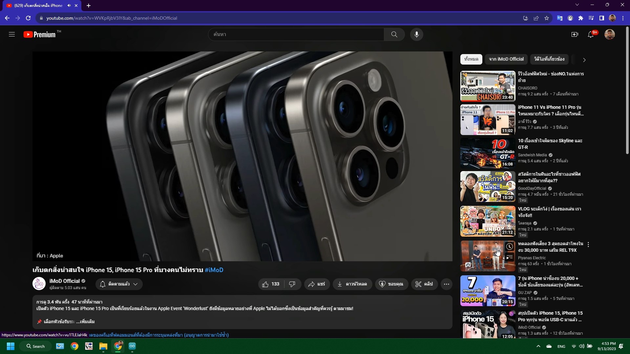Screen dimensions: 630x354
Task: Expand the video description with ...เพิ่มเติม
Action: [85, 322]
